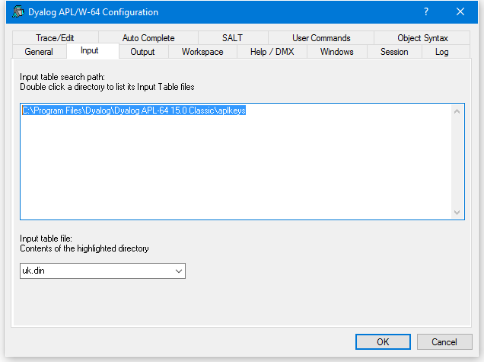Open the Workspace tab
Image resolution: width=484 pixels, height=362 pixels.
pos(202,52)
